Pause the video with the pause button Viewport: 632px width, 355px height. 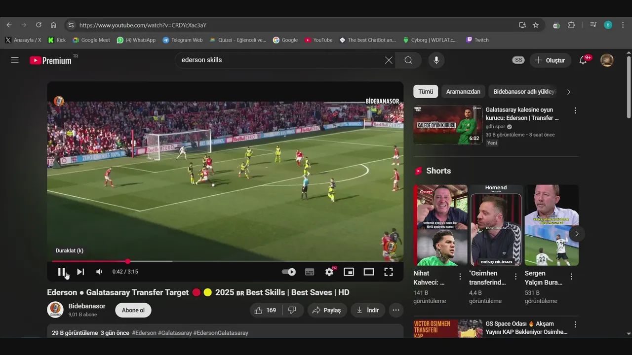tap(61, 272)
